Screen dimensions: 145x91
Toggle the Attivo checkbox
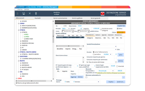click(118, 29)
